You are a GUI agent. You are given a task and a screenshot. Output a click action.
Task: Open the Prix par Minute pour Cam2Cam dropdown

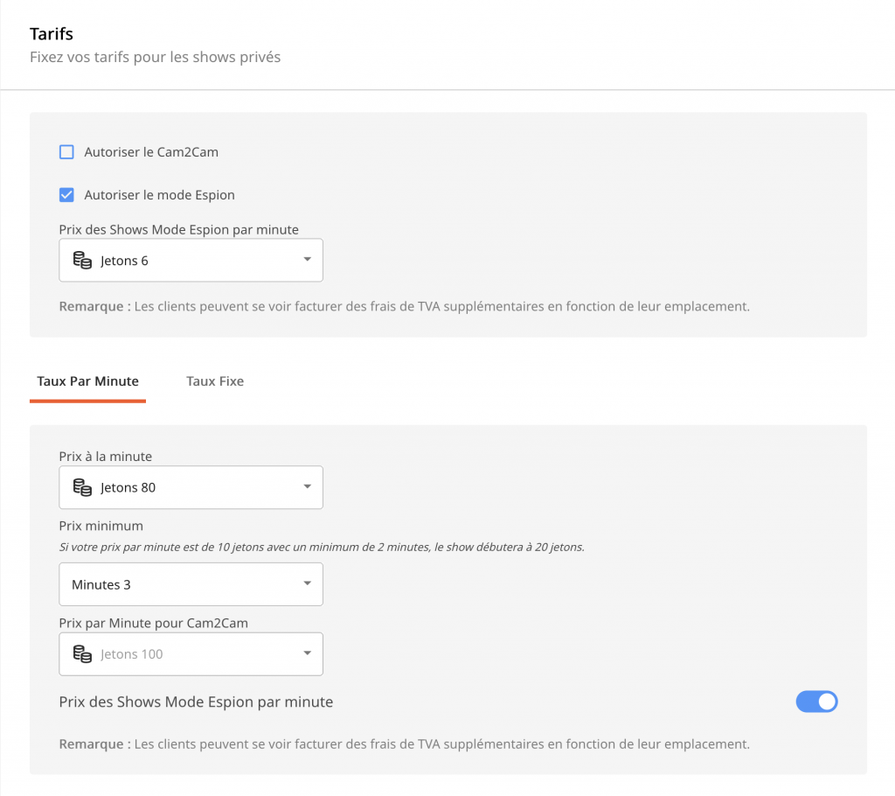coord(191,654)
